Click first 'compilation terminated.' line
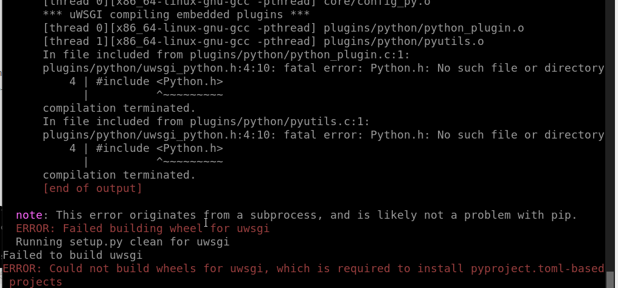618x288 pixels. click(x=119, y=109)
